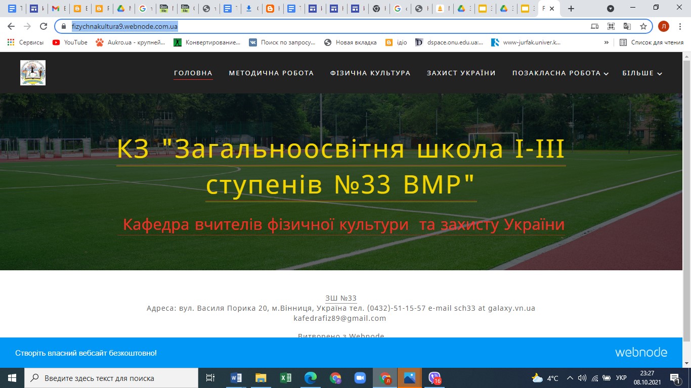
Task: Click the school logo in the site header
Action: 33,73
